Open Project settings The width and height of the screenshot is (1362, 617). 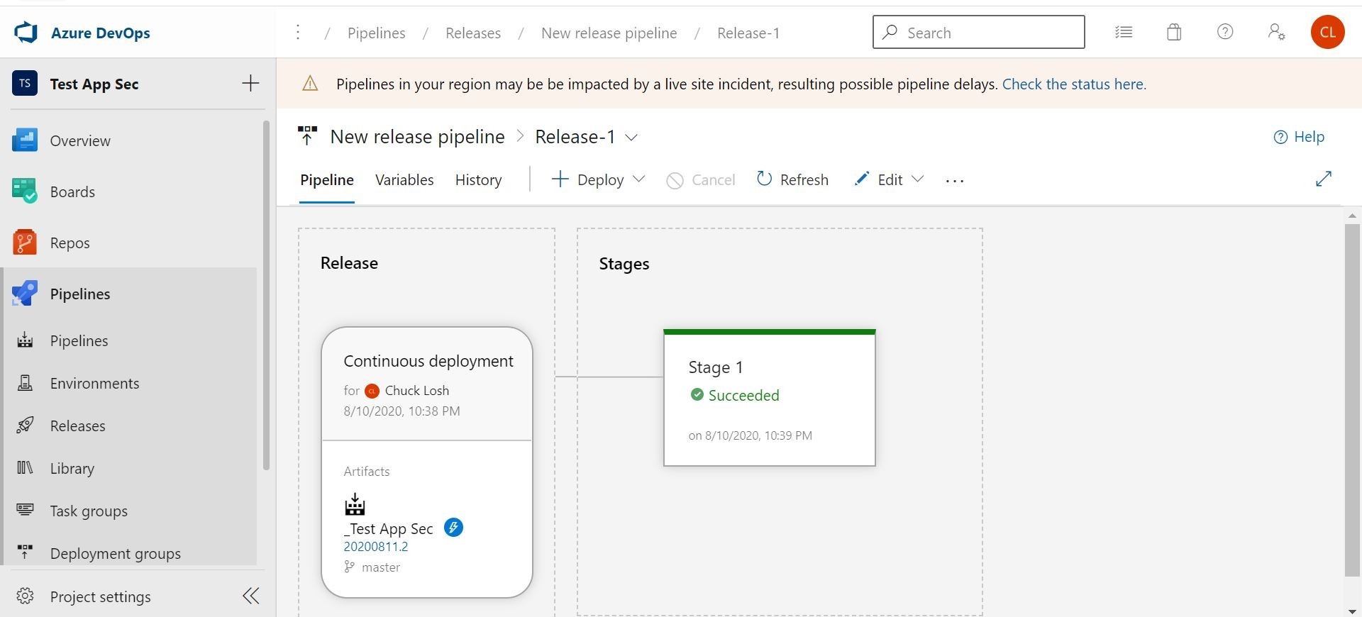pyautogui.click(x=101, y=597)
